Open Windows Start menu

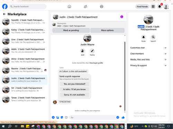(x=3, y=126)
